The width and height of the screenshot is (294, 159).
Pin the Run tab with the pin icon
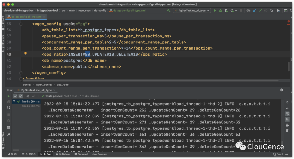tap(8, 135)
